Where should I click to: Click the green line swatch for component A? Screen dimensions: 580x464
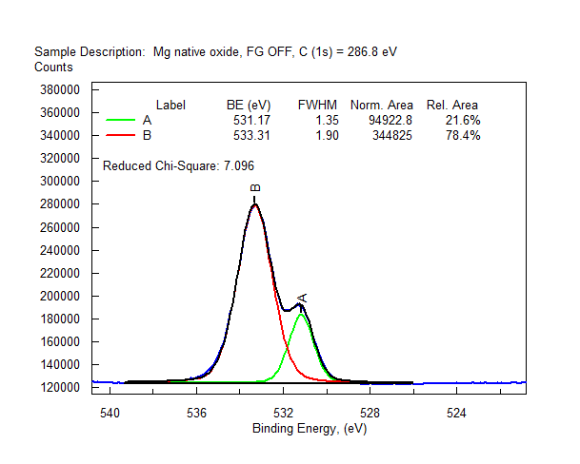coord(121,121)
